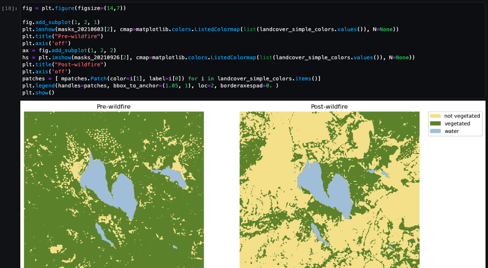This screenshot has height=268, width=488.
Task: Click the ax = fig.add_subplot(1, 2, 2) line
Action: pos(69,50)
